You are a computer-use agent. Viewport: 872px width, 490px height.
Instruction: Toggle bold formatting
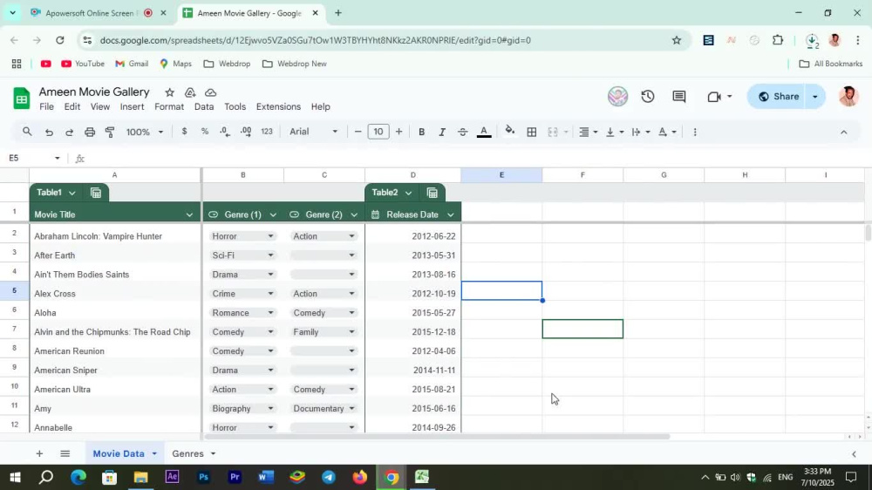(421, 132)
